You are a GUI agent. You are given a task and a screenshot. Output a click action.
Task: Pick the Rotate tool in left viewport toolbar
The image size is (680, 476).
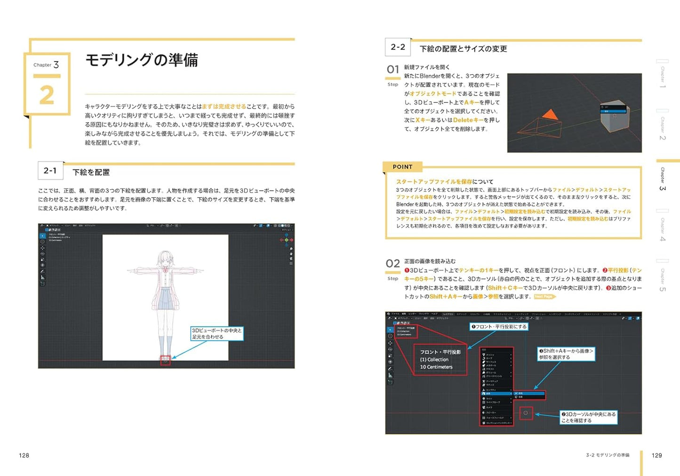coord(42,254)
